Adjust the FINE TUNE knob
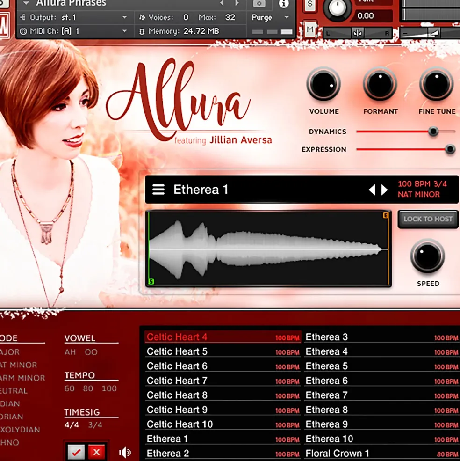This screenshot has width=460, height=461. [437, 84]
